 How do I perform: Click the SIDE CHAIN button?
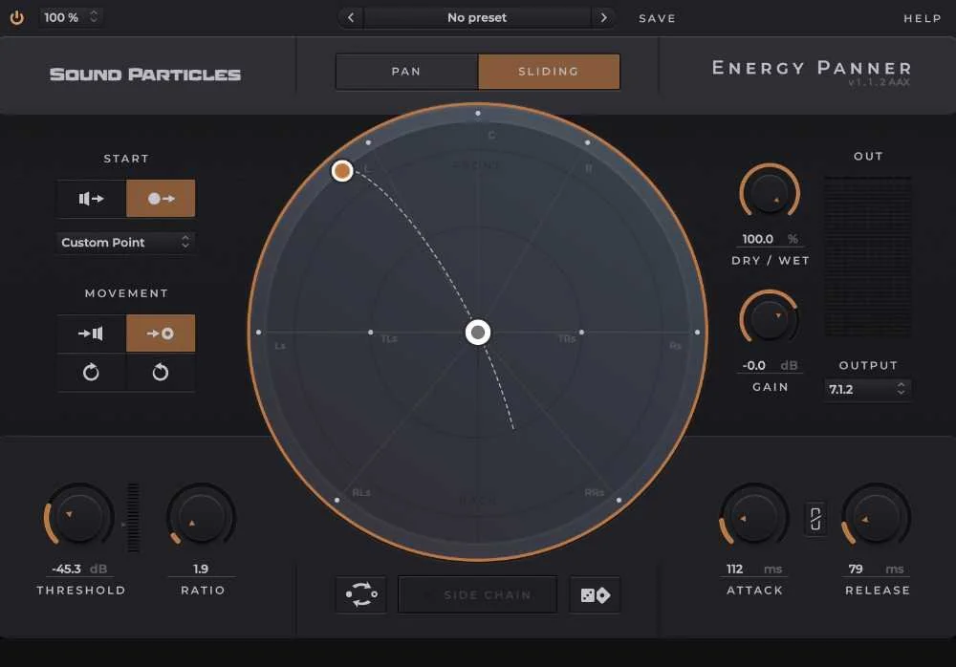pyautogui.click(x=477, y=593)
